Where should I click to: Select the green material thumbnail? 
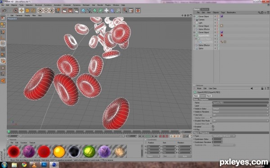89,151
